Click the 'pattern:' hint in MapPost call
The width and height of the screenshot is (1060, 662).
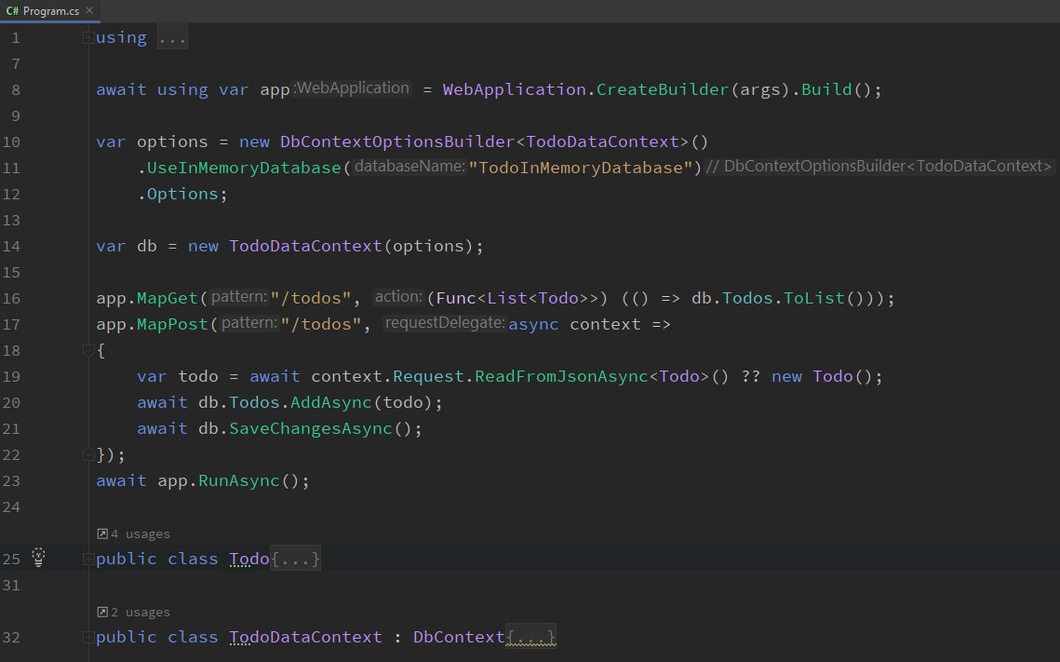[x=249, y=323]
